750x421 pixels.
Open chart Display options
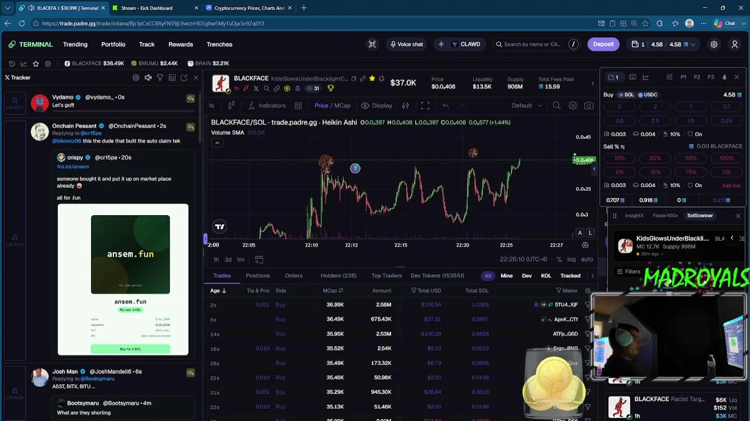click(x=376, y=106)
